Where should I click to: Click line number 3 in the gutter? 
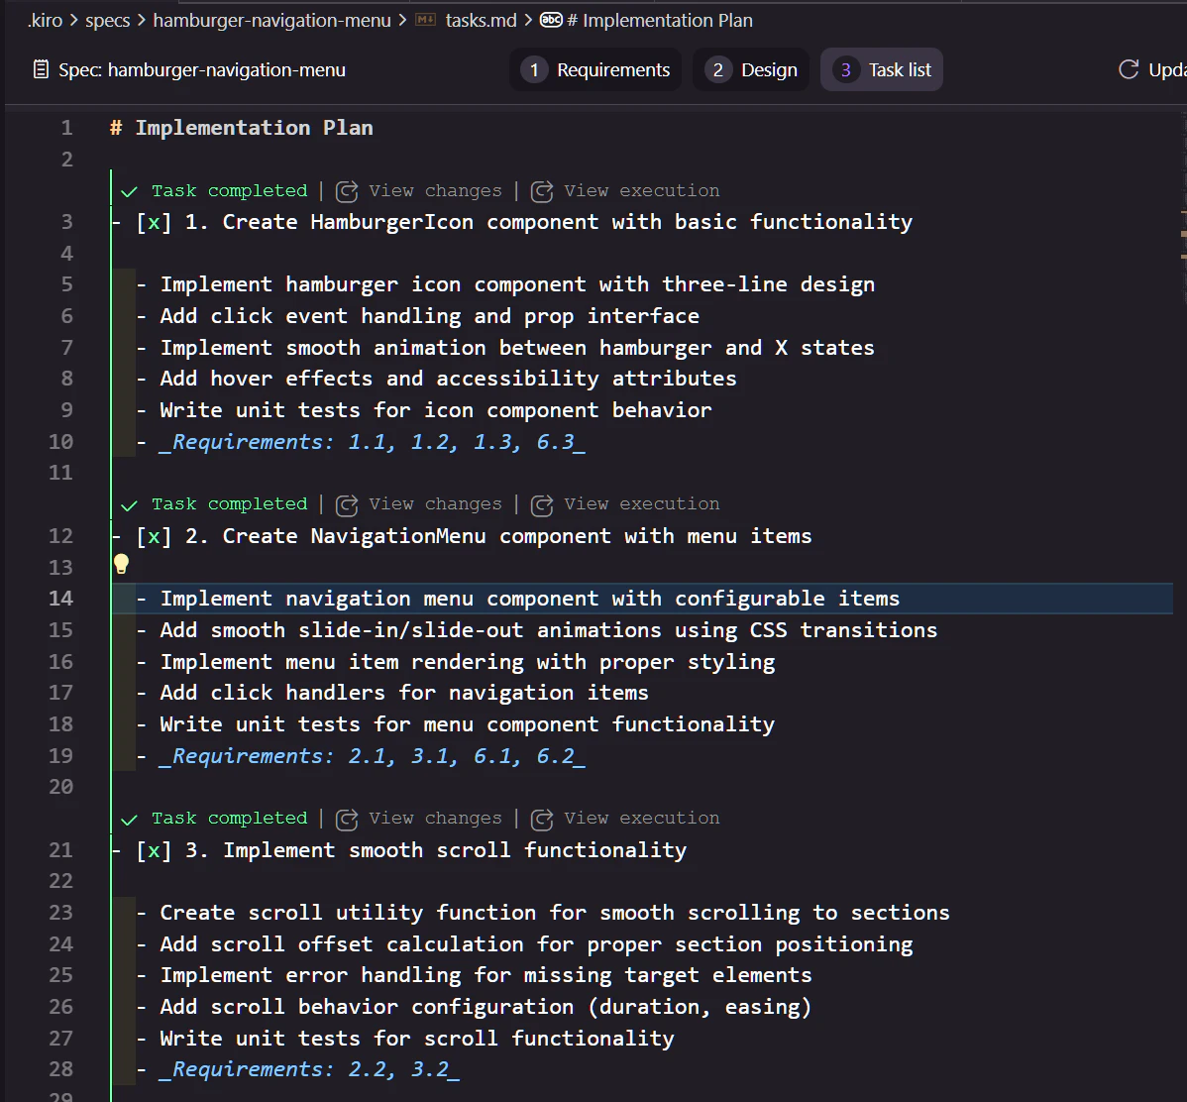pyautogui.click(x=66, y=223)
